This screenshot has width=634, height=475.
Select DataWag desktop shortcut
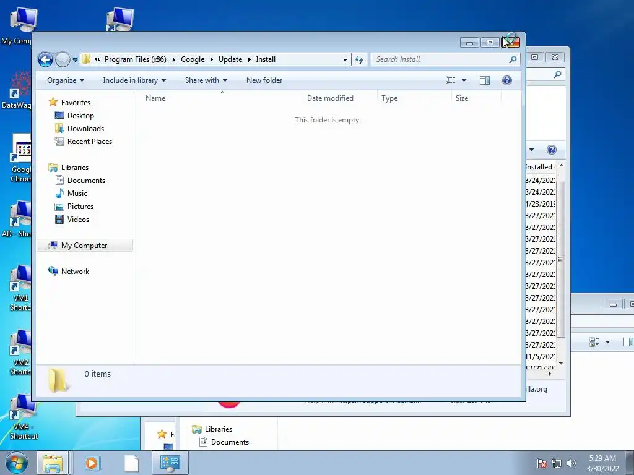(16, 90)
